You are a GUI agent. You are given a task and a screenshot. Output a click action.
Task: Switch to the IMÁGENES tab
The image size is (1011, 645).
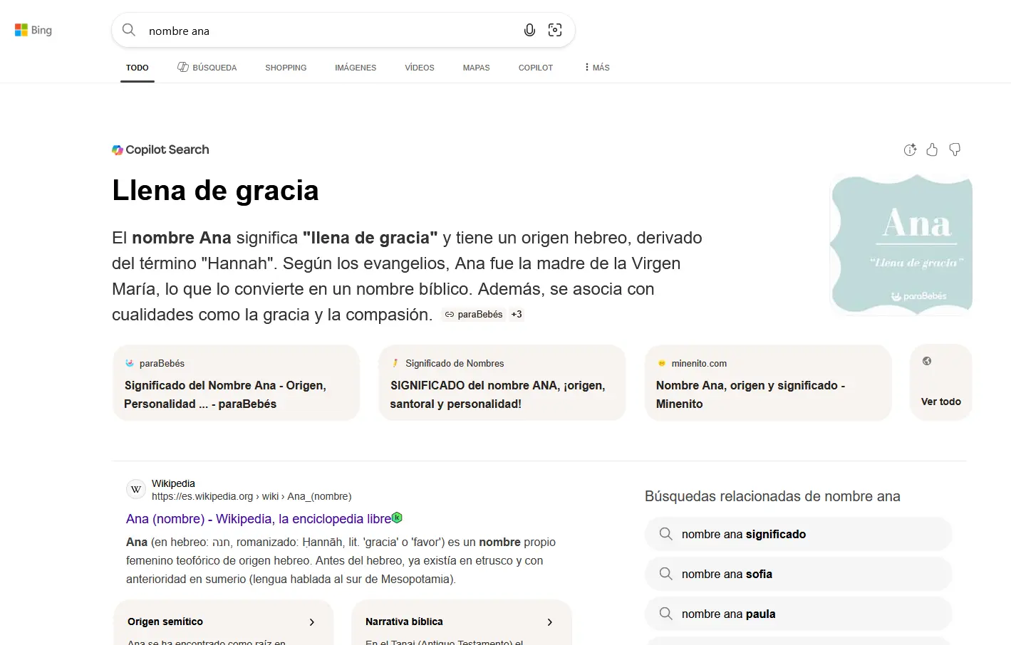[x=356, y=67]
